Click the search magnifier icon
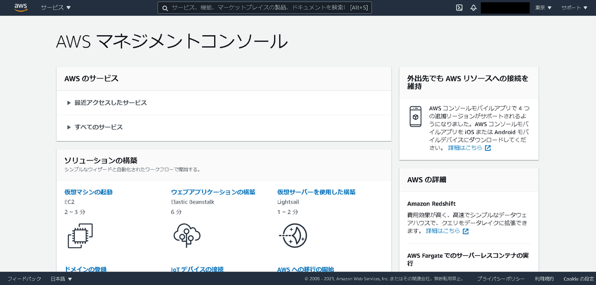Screen dimensions: 596x285 [x=165, y=8]
